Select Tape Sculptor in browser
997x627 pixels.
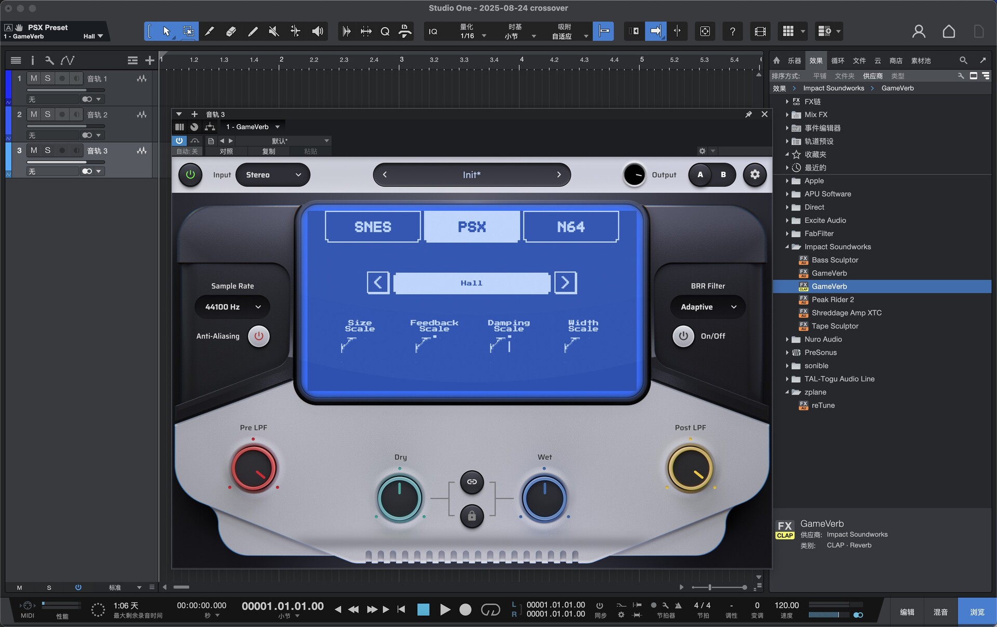tap(835, 326)
